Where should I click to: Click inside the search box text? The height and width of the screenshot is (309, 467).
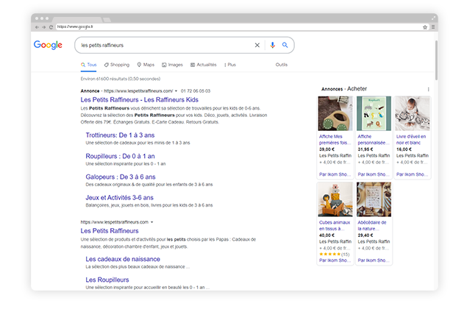pyautogui.click(x=102, y=46)
